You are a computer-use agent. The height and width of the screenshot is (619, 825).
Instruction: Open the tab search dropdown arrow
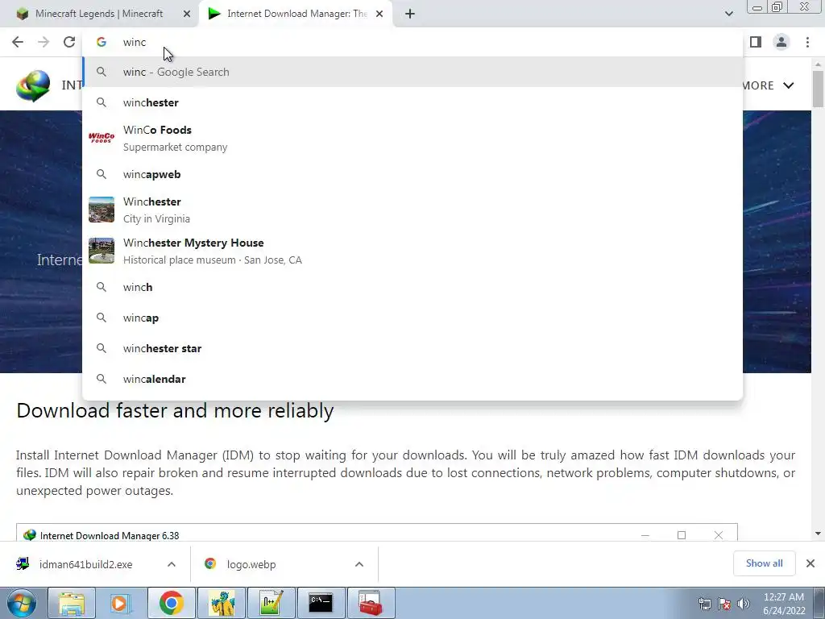click(x=728, y=14)
